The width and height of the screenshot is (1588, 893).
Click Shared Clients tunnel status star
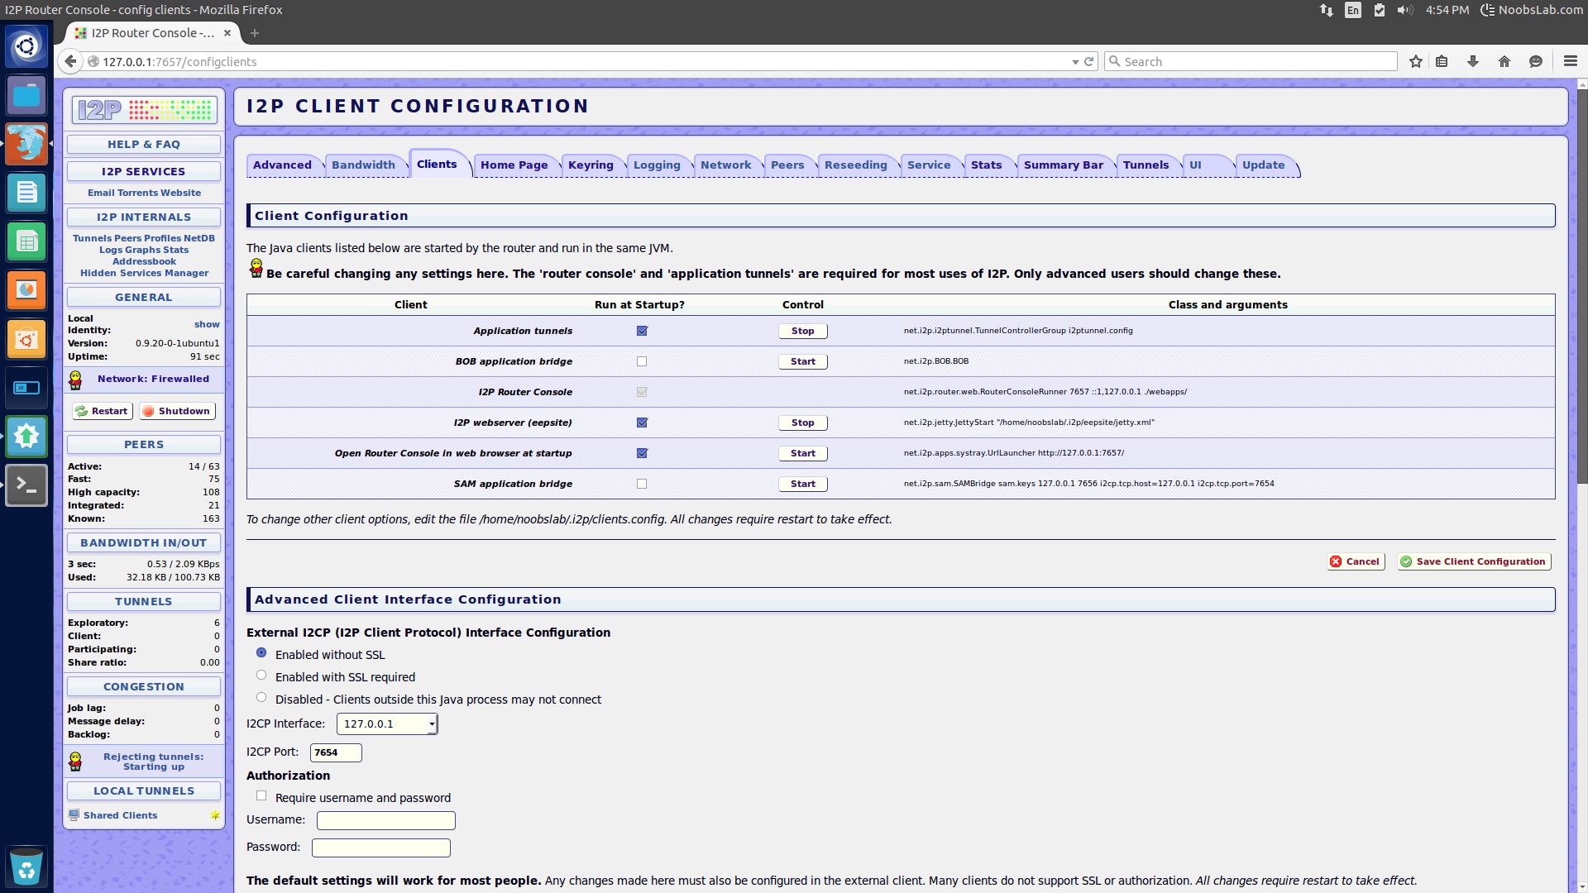[x=215, y=815]
